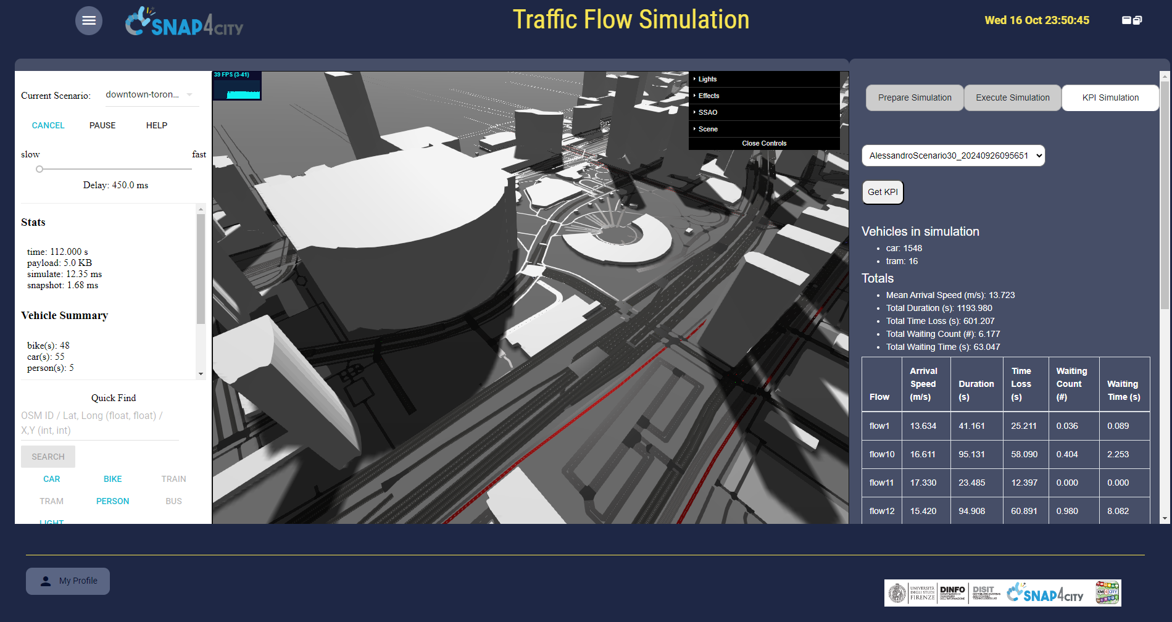Switch to the Execute Simulation tab

point(1012,97)
